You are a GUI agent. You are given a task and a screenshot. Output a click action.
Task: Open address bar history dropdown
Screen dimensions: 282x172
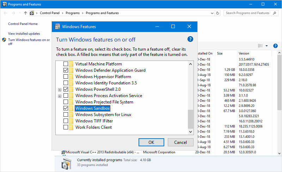tap(212, 13)
